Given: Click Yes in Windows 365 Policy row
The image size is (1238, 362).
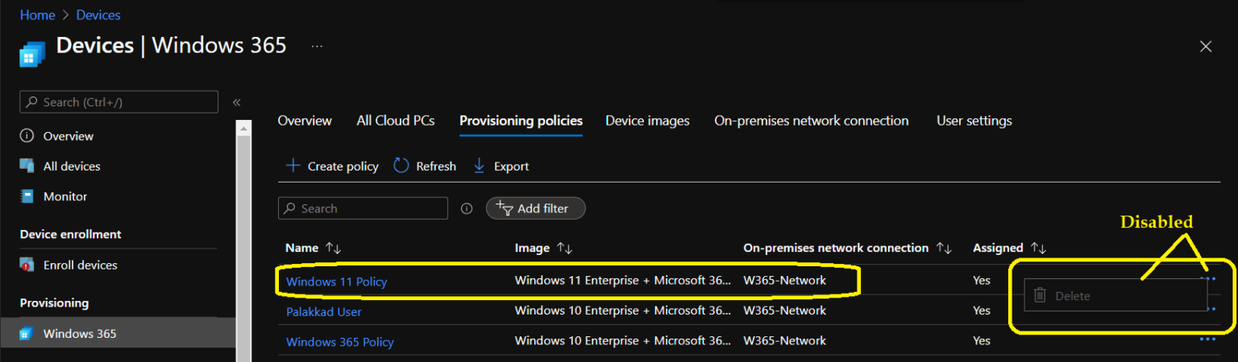Looking at the screenshot, I should click(x=982, y=340).
